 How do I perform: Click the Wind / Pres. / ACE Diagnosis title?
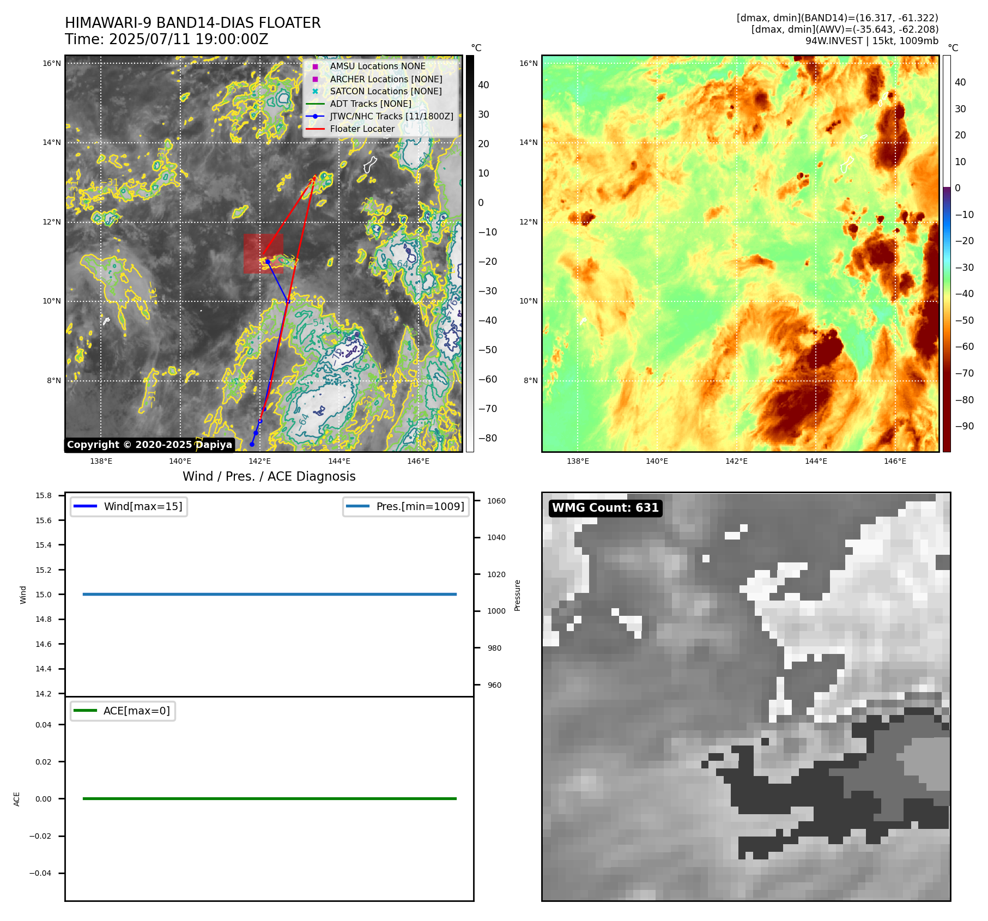point(269,476)
